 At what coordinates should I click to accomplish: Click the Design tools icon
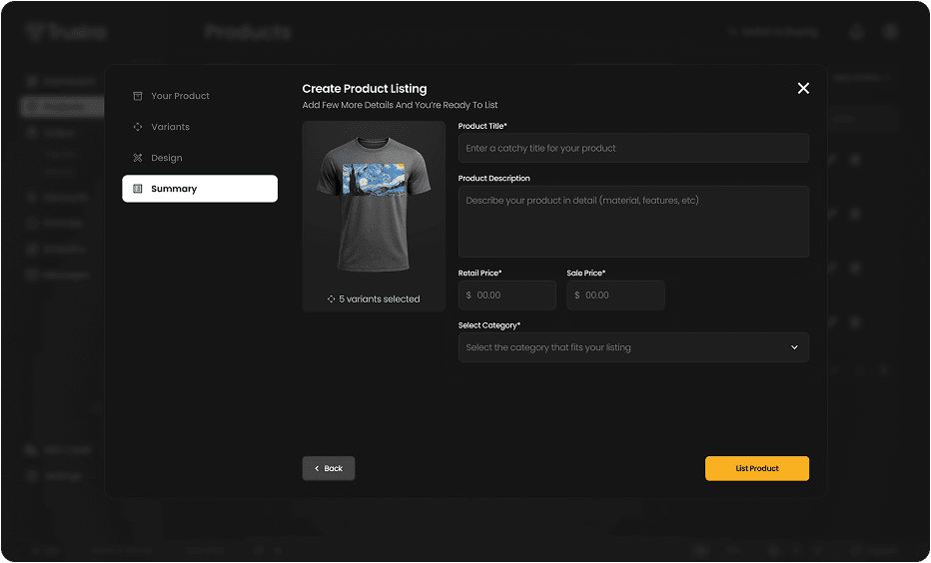point(138,158)
